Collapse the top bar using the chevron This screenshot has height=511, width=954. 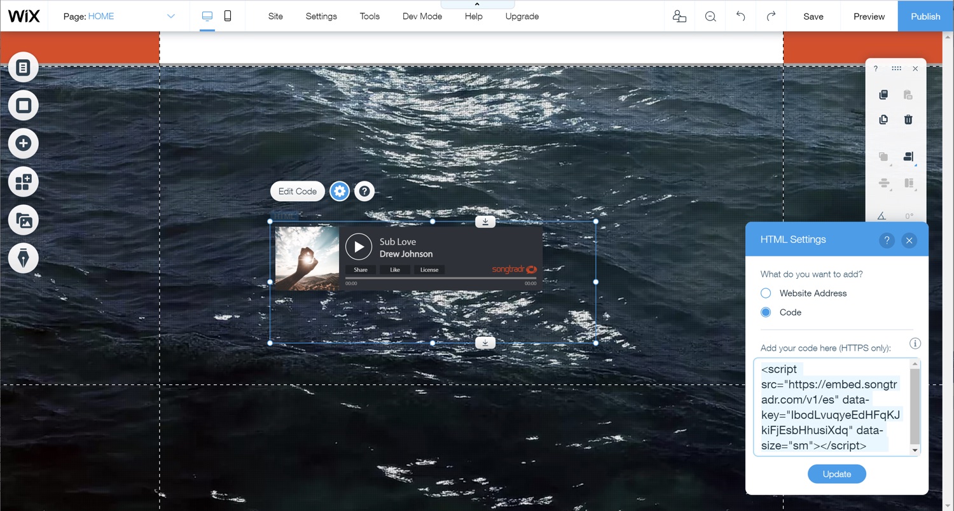pos(477,4)
